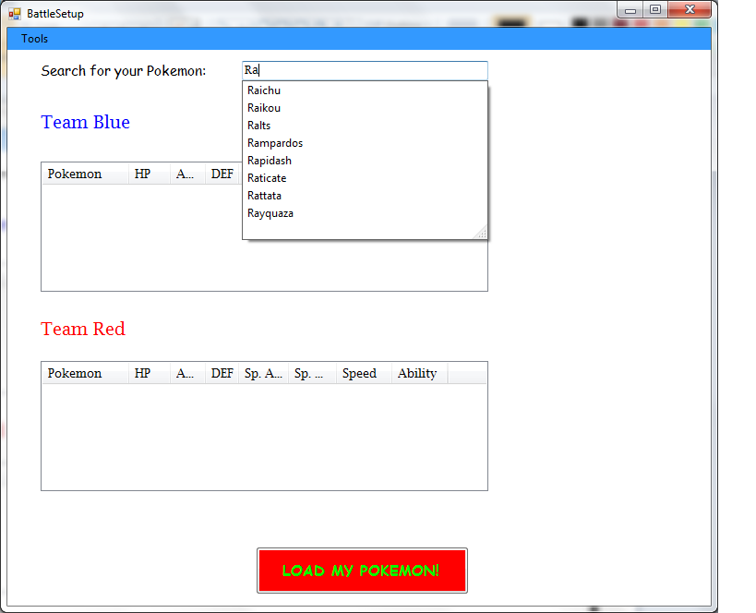Click the Pokemon search text box
The height and width of the screenshot is (613, 756).
tap(365, 70)
